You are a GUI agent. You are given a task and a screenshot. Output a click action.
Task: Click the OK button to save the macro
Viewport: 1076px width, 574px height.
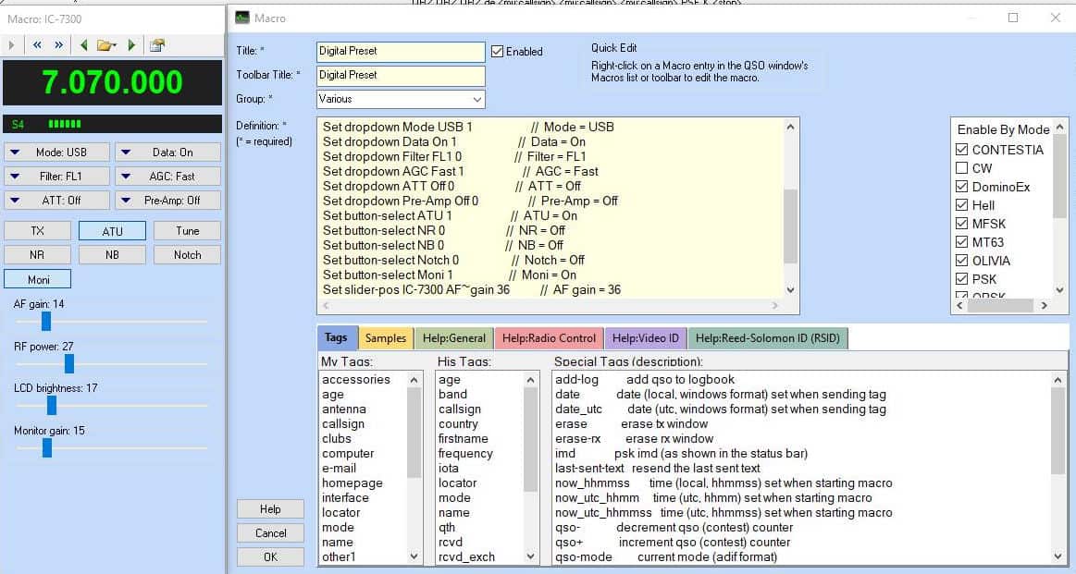coord(269,556)
